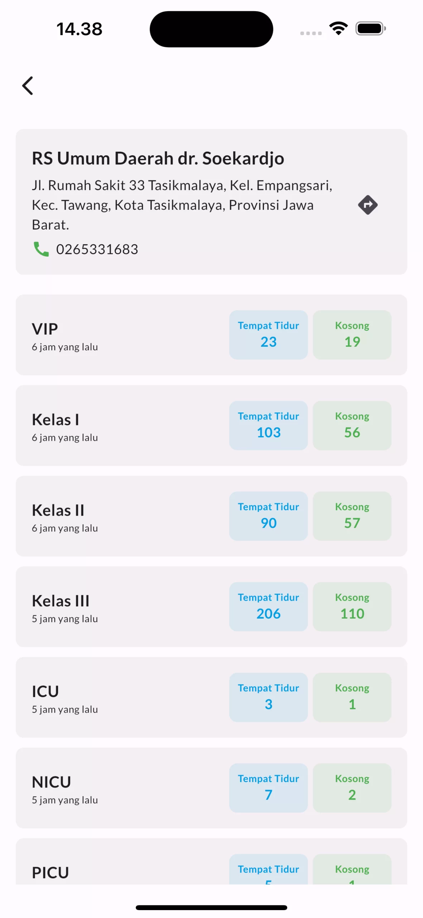Tap VIP Kosong 19 badge
Image resolution: width=423 pixels, height=918 pixels.
tap(352, 335)
